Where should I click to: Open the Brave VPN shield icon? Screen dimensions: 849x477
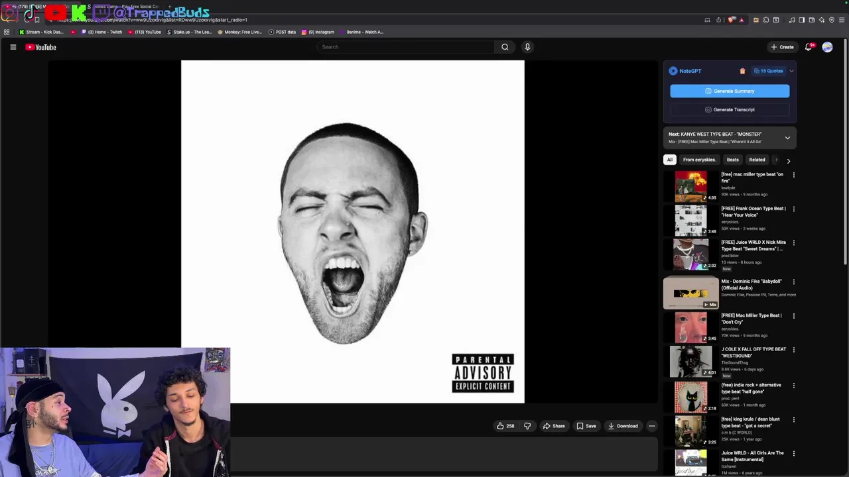832,20
